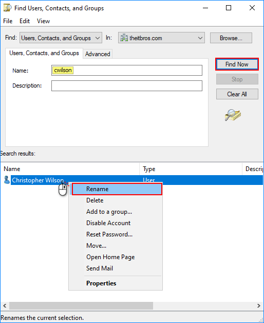Viewport: 264px width, 323px height.
Task: Select Open Home Page option
Action: pyautogui.click(x=116, y=257)
